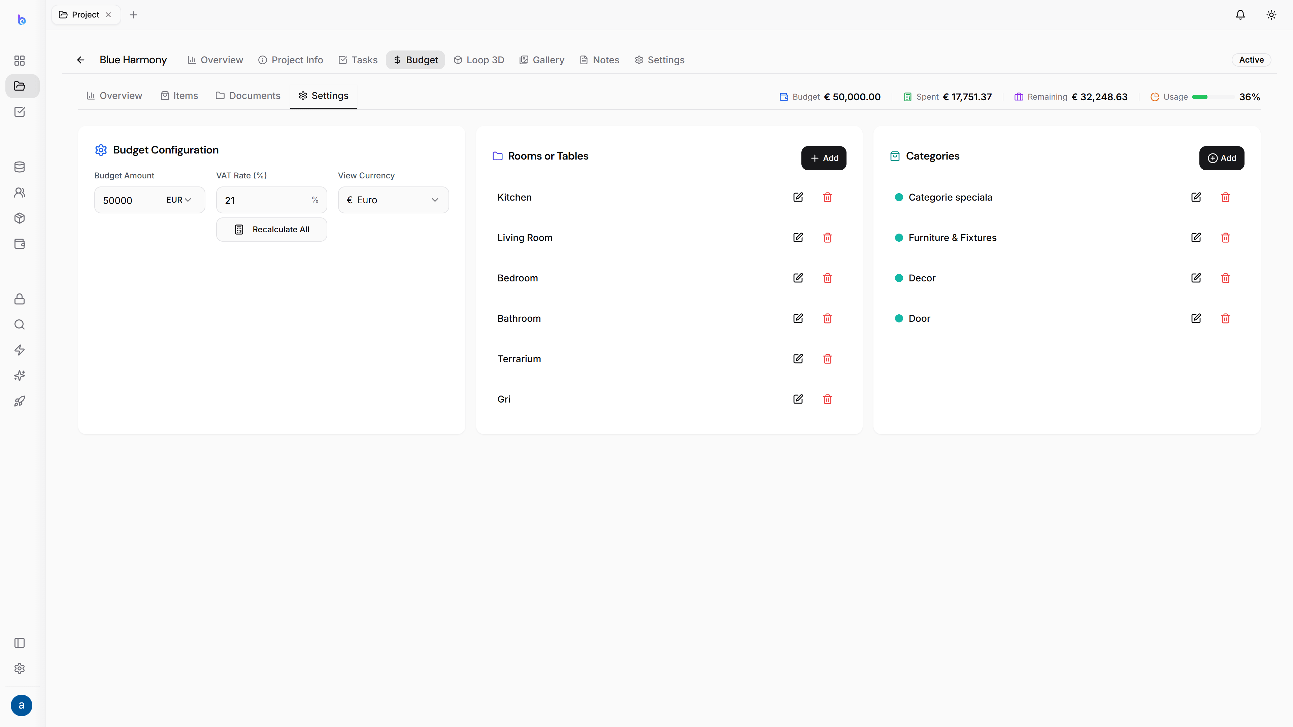Open the Gallery tab
Image resolution: width=1293 pixels, height=727 pixels.
click(541, 60)
